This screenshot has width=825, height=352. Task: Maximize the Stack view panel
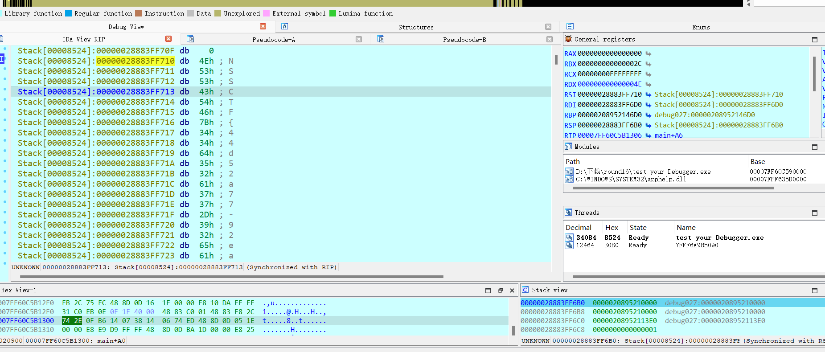(x=815, y=291)
